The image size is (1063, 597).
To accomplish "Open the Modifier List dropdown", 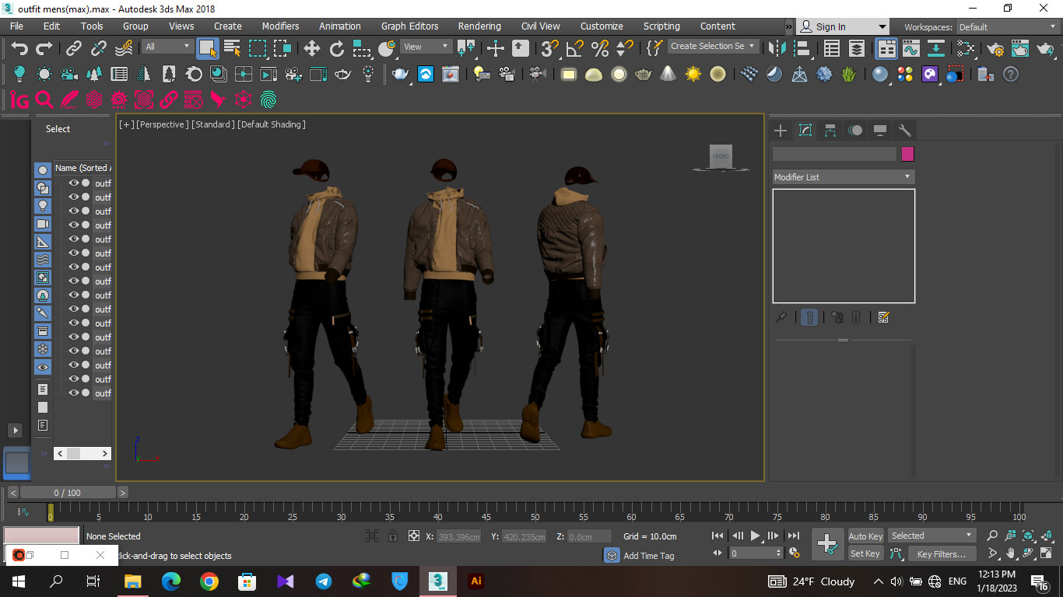I will [843, 176].
